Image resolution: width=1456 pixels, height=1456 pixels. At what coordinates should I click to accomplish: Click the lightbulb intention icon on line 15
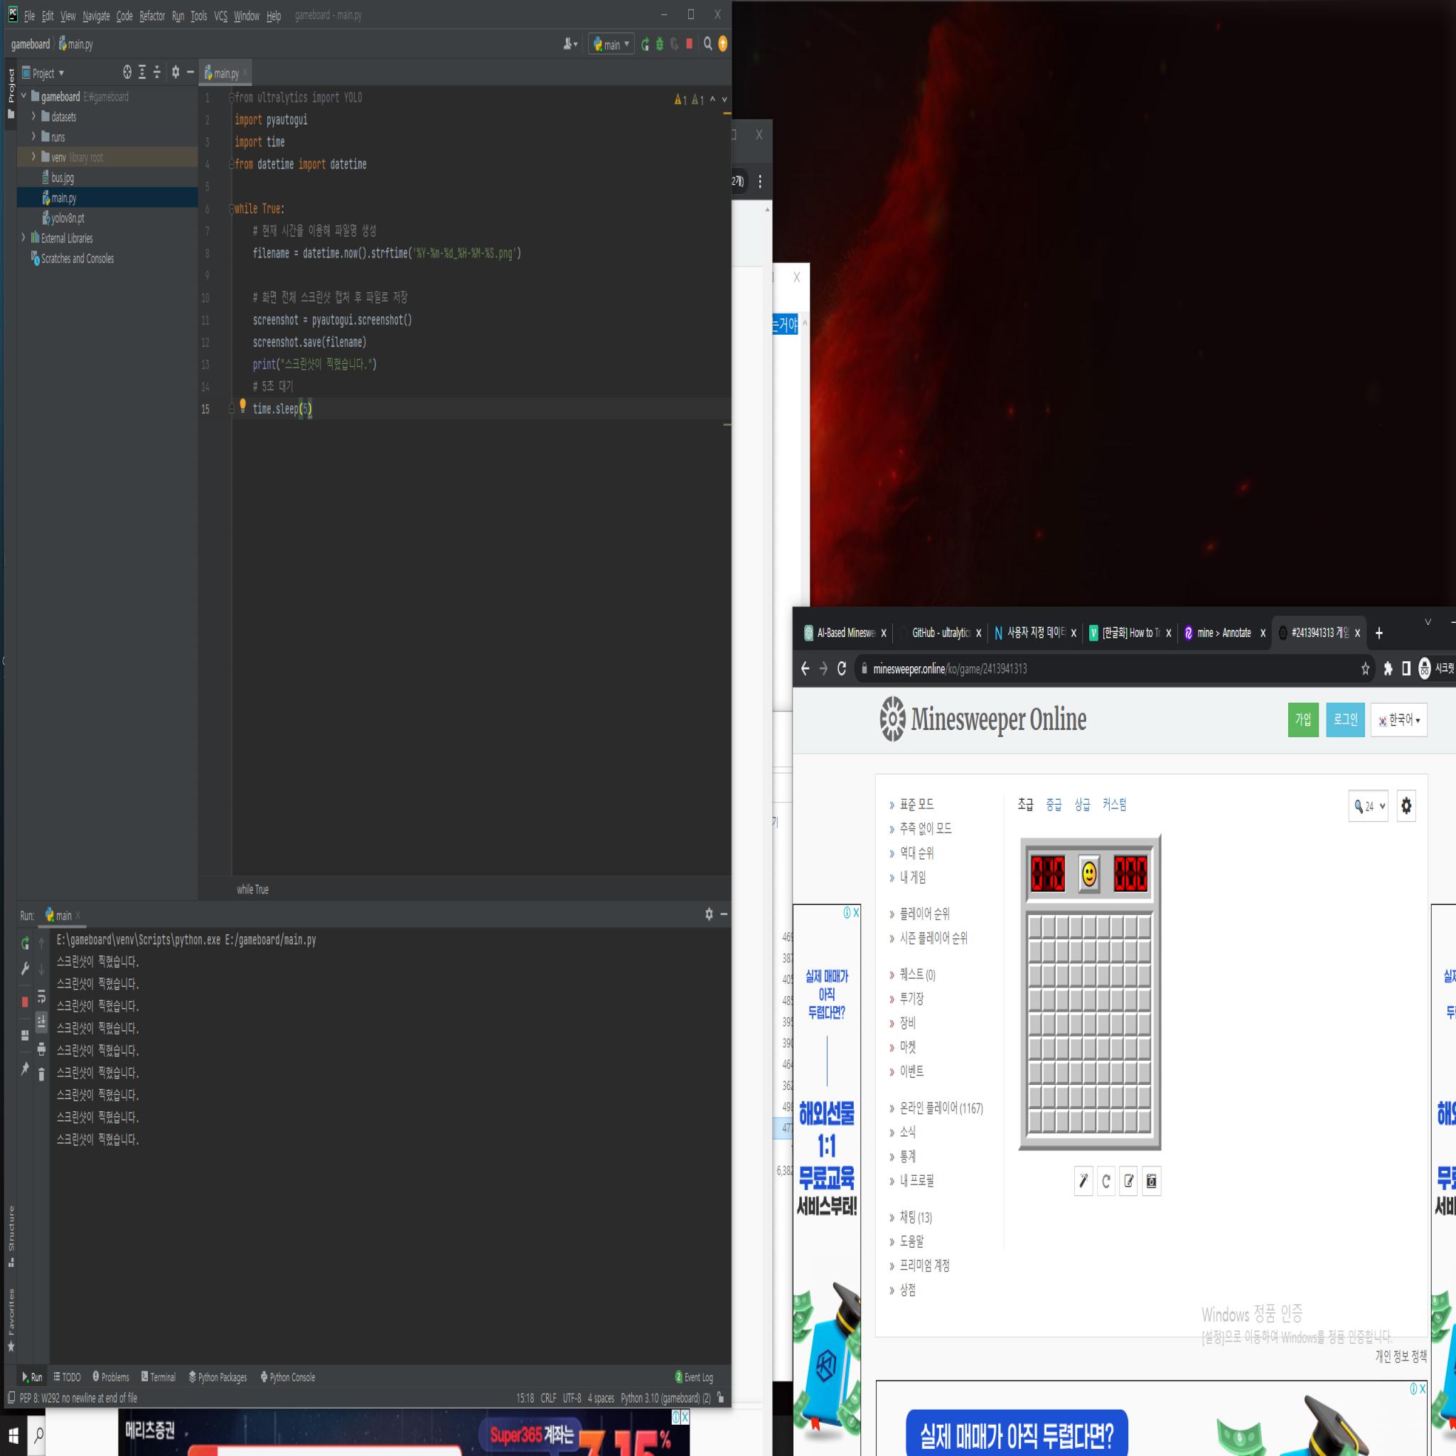[242, 405]
